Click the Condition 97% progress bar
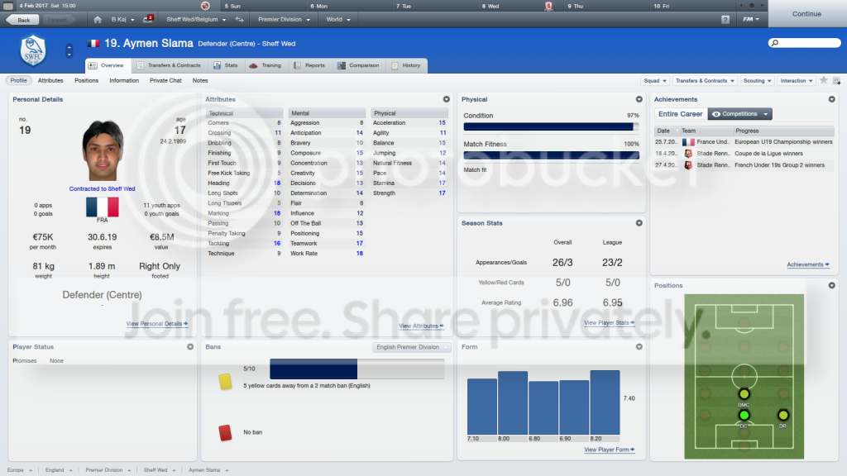Viewport: 847px width, 476px height. (x=551, y=126)
